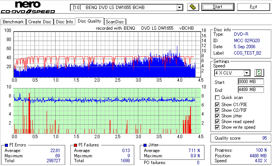Open the BENQ drive selection dropdown
The image size is (272, 166).
coord(179,8)
